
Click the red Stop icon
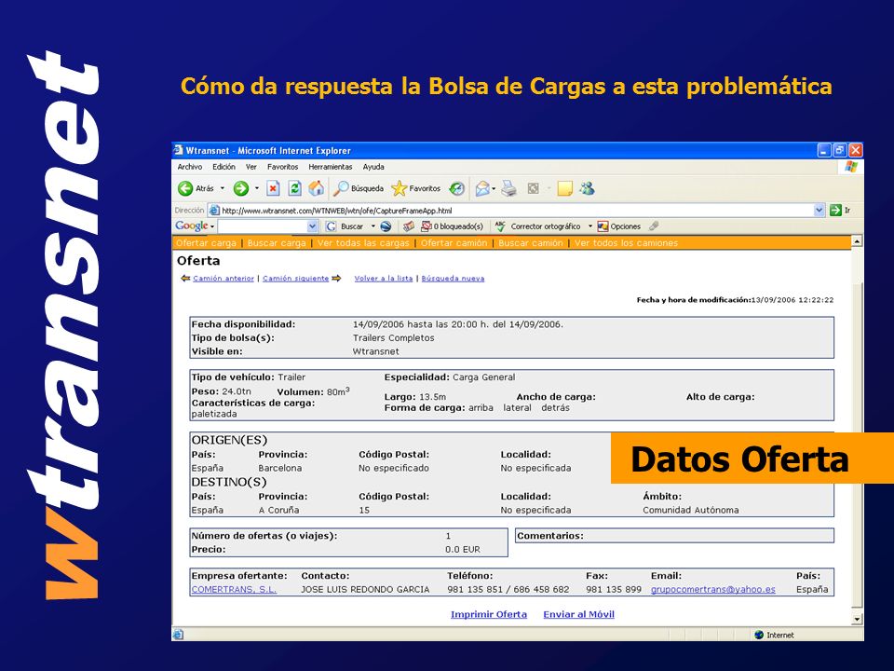point(273,188)
